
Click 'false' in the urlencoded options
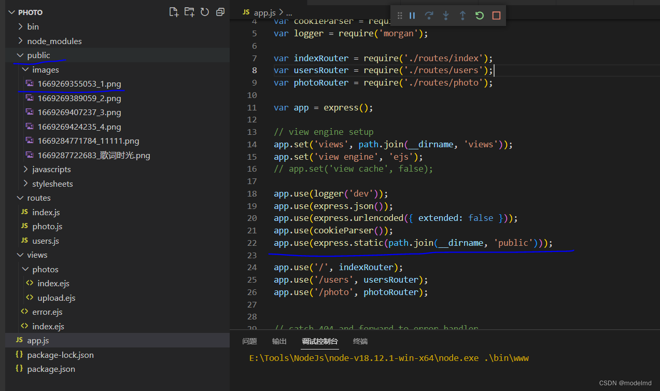(x=481, y=218)
